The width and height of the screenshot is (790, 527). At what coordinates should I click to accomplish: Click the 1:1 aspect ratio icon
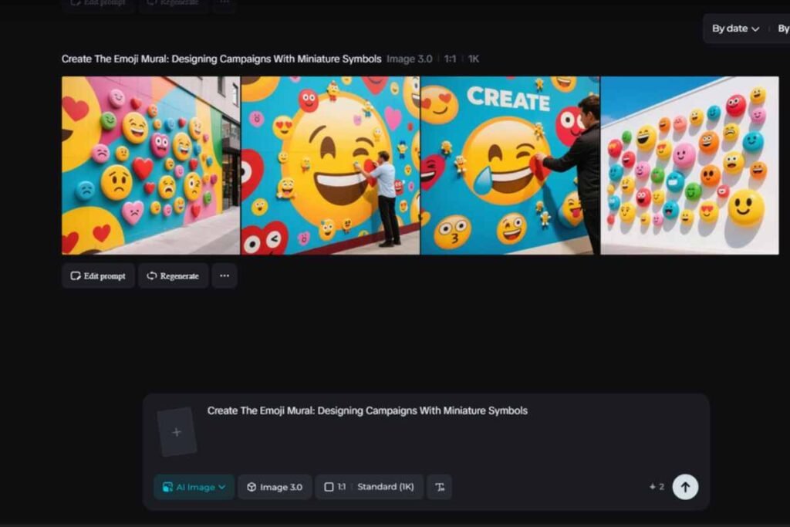click(328, 487)
